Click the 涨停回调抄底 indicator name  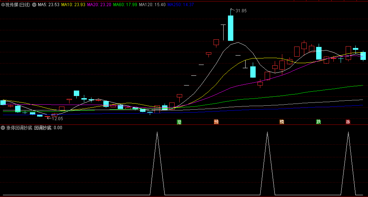click(x=19, y=128)
